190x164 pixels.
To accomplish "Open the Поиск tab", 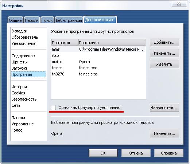I will [47, 20].
